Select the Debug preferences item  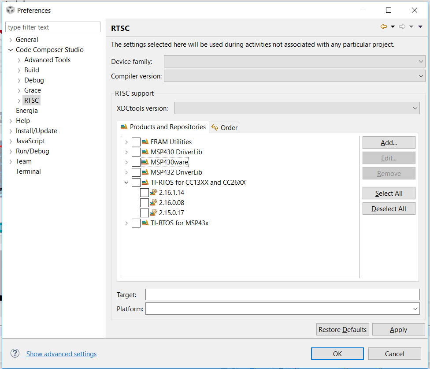coord(34,80)
